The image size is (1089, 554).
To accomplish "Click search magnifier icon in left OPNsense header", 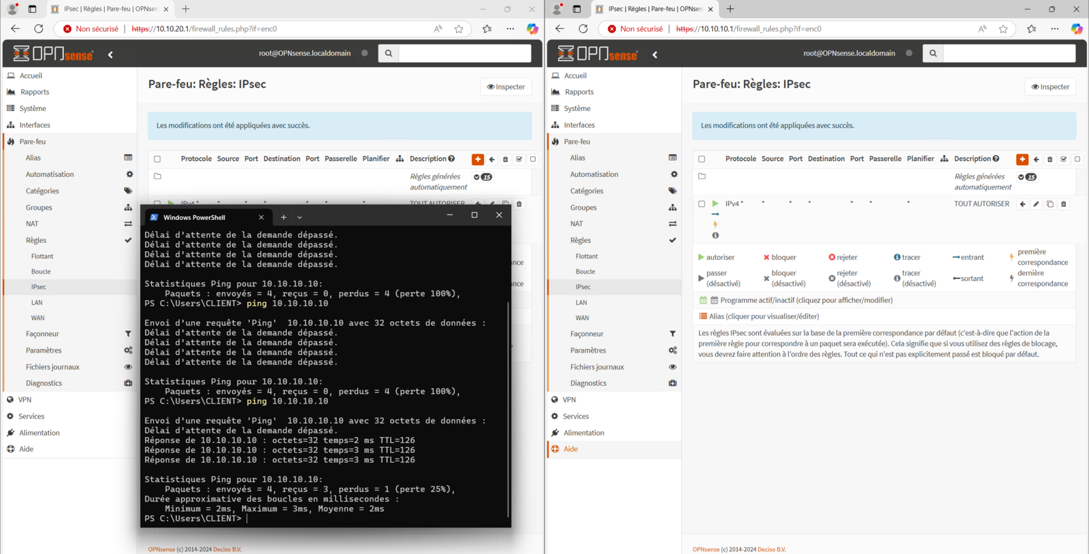I will coord(389,53).
